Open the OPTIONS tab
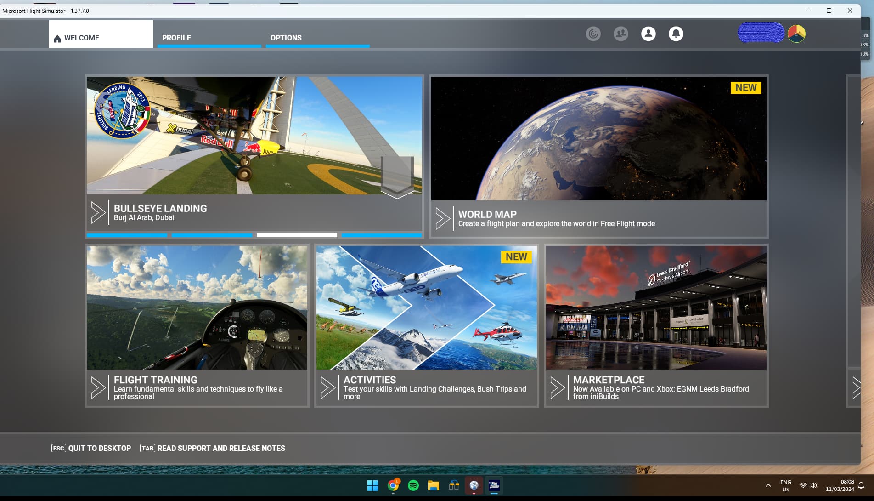 pyautogui.click(x=286, y=38)
